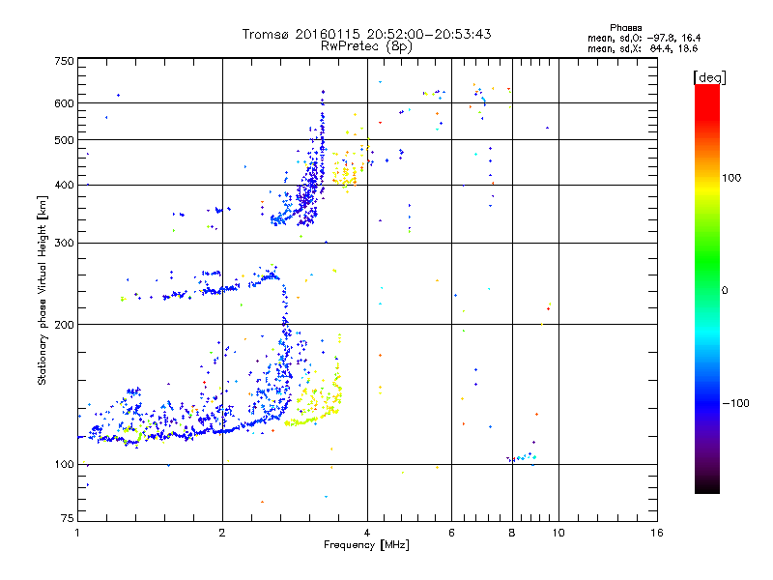This screenshot has height=580, width=773.
Task: Click the y-axis tick label '500'
Action: pyautogui.click(x=65, y=140)
